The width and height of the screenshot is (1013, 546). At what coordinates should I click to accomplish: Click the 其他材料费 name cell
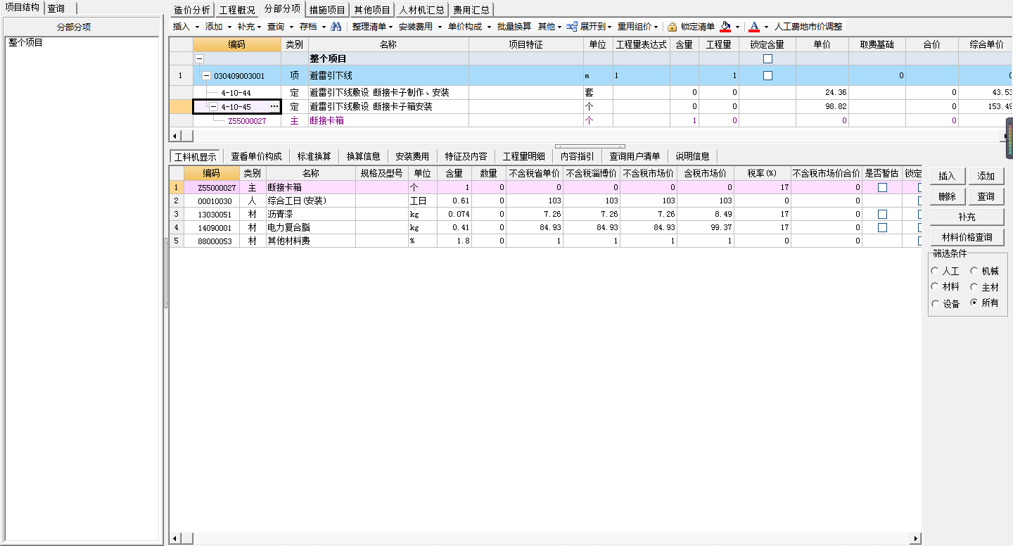311,241
